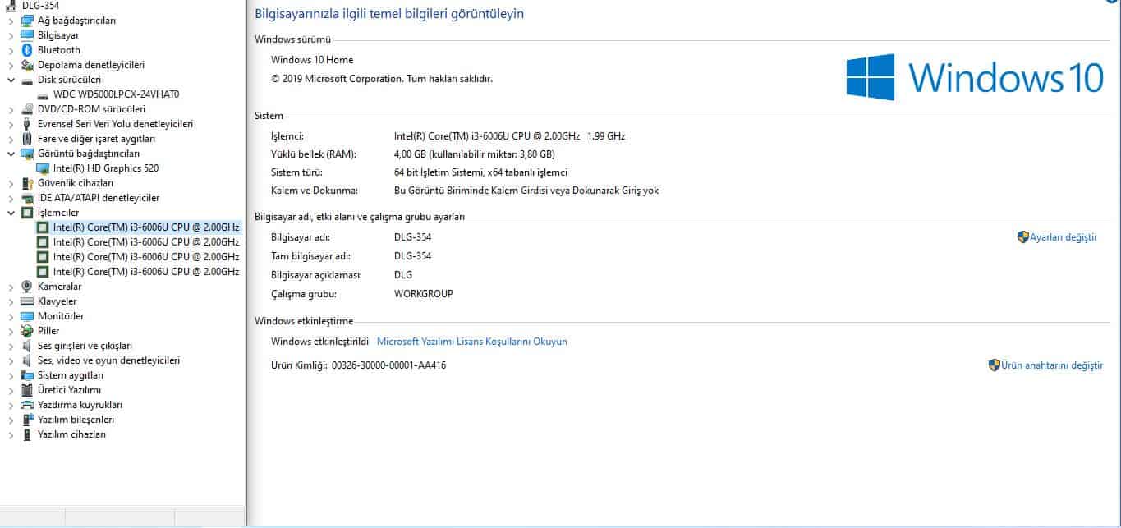Expand the Sistem aygıtları branch arrow
Screen dimensions: 1121x528
(x=11, y=375)
